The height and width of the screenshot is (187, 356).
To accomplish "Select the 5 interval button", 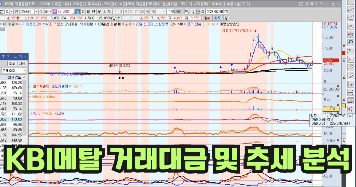I will coord(126,12).
